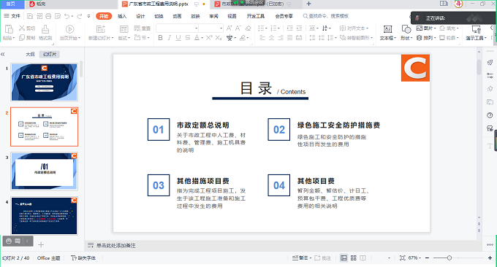Click the Copy icon
The height and width of the screenshot is (267, 497).
tap(22, 38)
